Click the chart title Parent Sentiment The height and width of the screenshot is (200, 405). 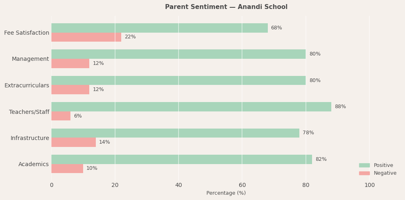pyautogui.click(x=226, y=7)
